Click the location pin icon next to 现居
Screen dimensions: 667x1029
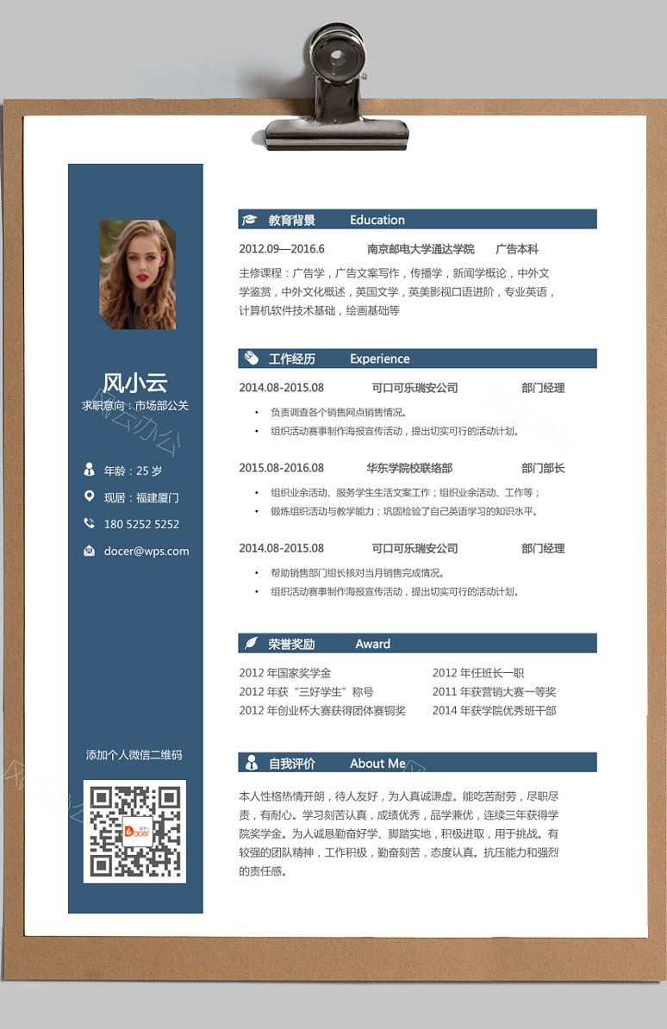[90, 496]
